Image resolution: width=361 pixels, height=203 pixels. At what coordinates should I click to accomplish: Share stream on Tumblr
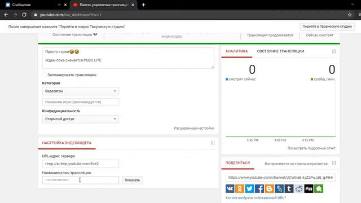pos(289,188)
